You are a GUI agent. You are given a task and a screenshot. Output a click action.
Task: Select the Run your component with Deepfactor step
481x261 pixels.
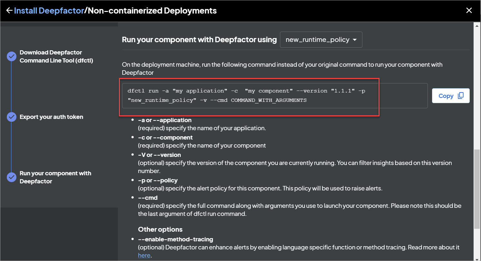55,177
